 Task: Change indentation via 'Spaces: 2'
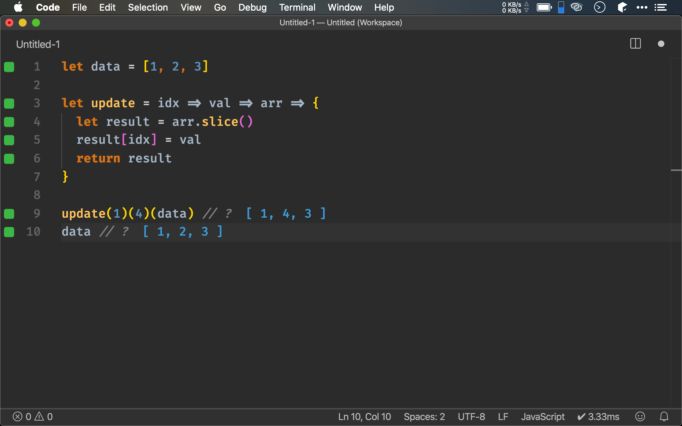[424, 417]
